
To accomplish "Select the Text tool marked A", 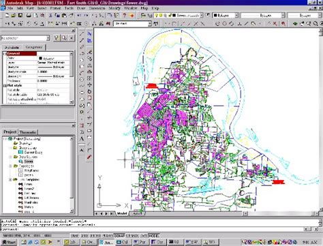I will (x=82, y=139).
